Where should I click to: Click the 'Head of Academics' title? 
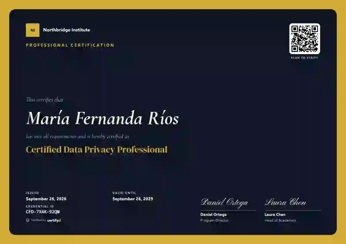click(x=280, y=220)
